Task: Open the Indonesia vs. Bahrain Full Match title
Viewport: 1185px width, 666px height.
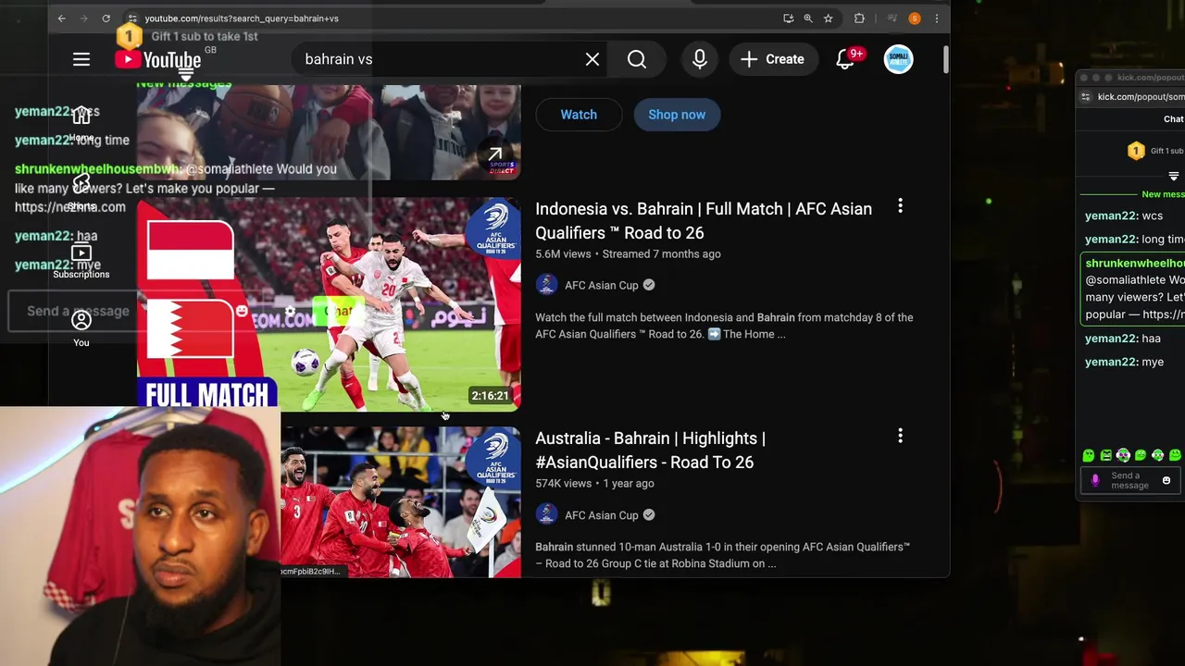Action: (x=704, y=220)
